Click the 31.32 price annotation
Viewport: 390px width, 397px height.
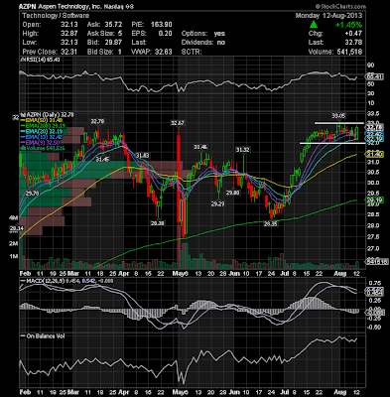242,150
